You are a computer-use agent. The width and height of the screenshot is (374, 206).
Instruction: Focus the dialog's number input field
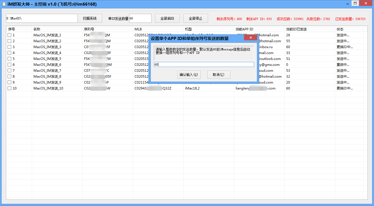pyautogui.click(x=204, y=64)
